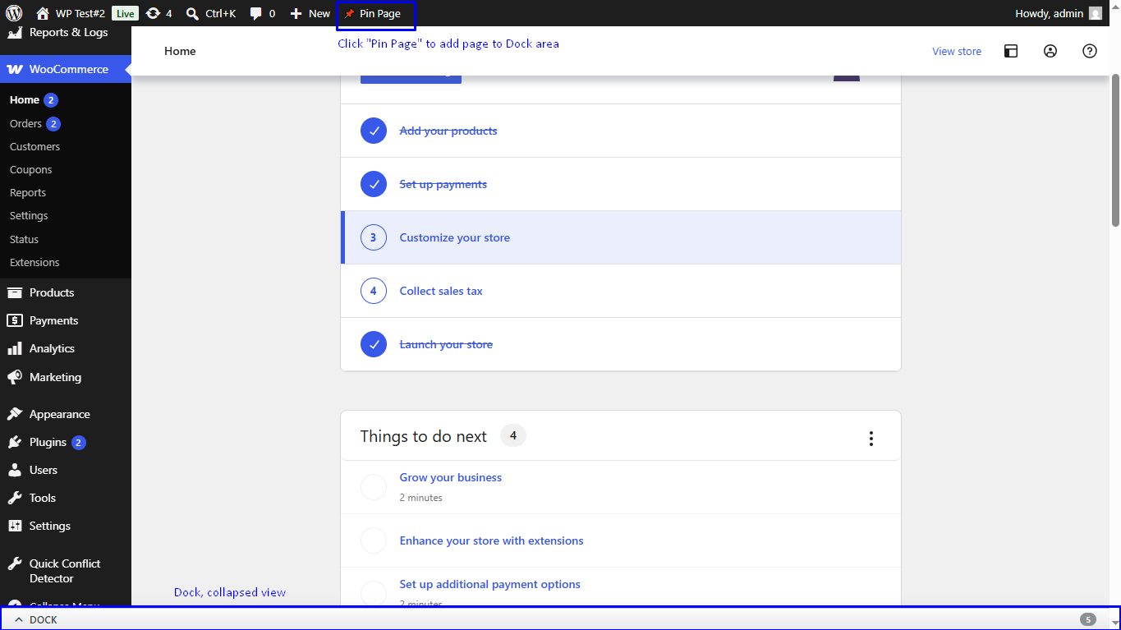Viewport: 1121px width, 630px height.
Task: Click the main Settings sliders icon
Action: pos(14,526)
